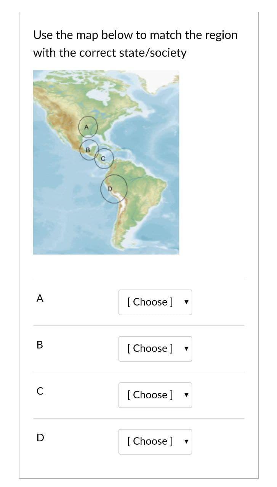Select the row label A

(x=40, y=299)
